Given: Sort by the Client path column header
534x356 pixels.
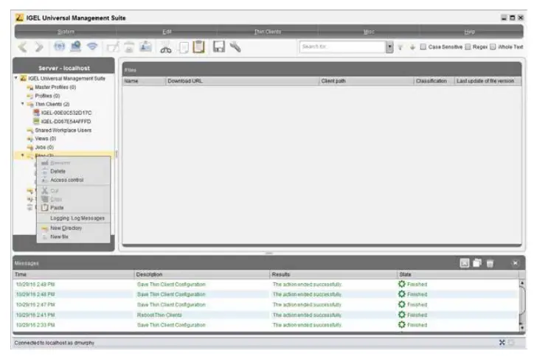Looking at the screenshot, I should click(366, 80).
